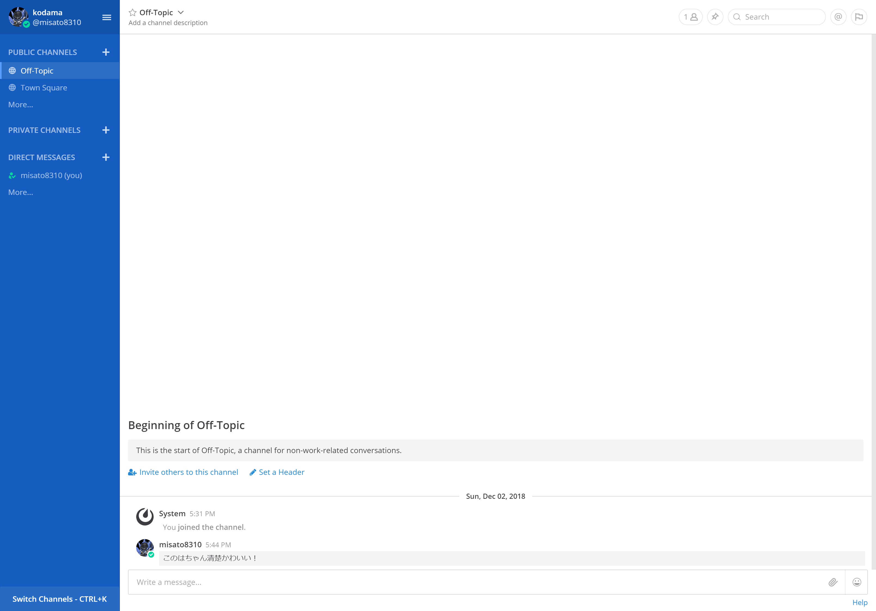
Task: Star the Off-Topic channel as favorite
Action: click(x=132, y=13)
